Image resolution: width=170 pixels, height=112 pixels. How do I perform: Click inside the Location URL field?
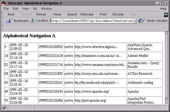pyautogui.click(x=91, y=21)
